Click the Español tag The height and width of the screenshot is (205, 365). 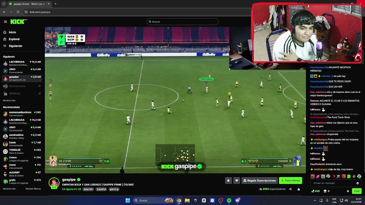(101, 189)
